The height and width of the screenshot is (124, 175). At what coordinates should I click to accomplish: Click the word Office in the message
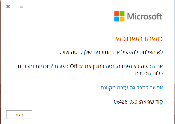click(76, 66)
